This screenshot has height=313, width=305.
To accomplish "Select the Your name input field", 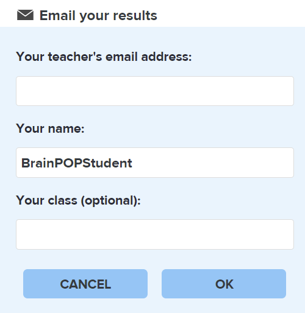I will pos(155,163).
